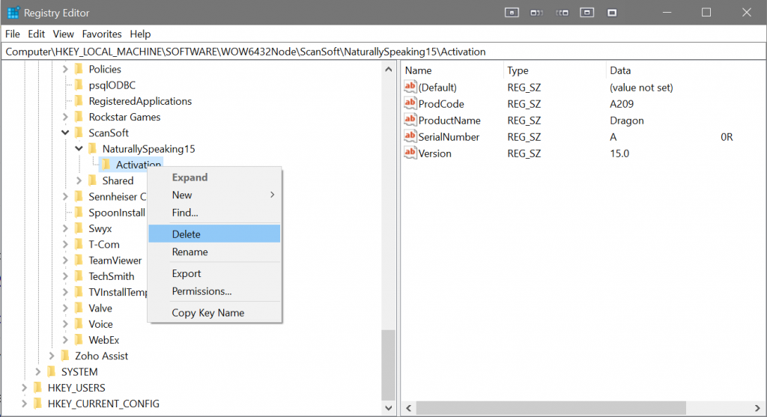Click the TechSmith folder icon

79,276
